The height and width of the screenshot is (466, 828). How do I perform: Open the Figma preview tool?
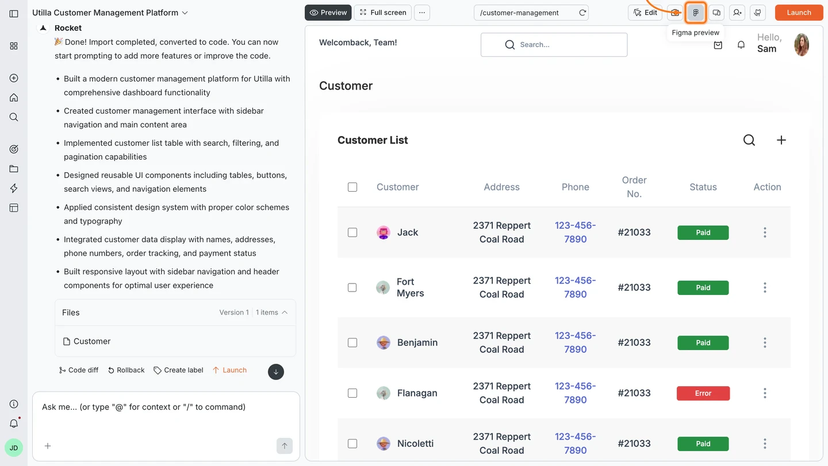pos(696,12)
